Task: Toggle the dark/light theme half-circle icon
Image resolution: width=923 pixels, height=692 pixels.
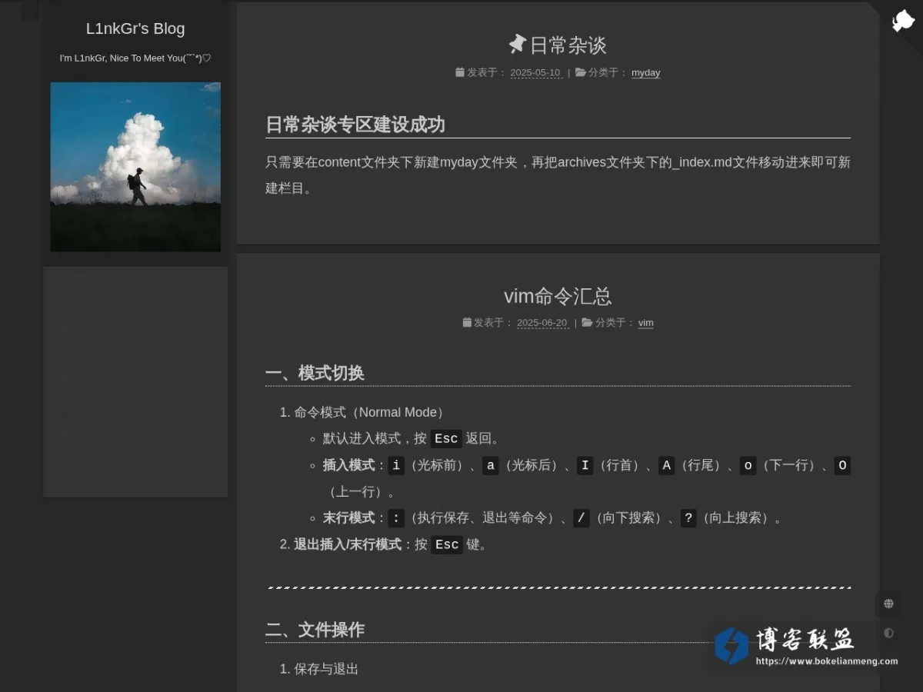Action: point(888,633)
